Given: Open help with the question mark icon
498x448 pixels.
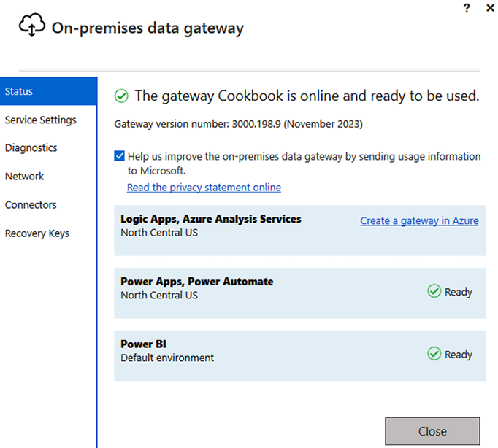Looking at the screenshot, I should 467,8.
